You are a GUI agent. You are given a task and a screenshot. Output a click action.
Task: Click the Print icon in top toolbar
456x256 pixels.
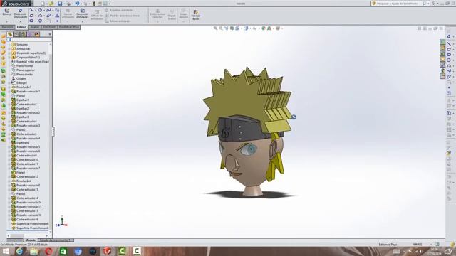coord(68,4)
